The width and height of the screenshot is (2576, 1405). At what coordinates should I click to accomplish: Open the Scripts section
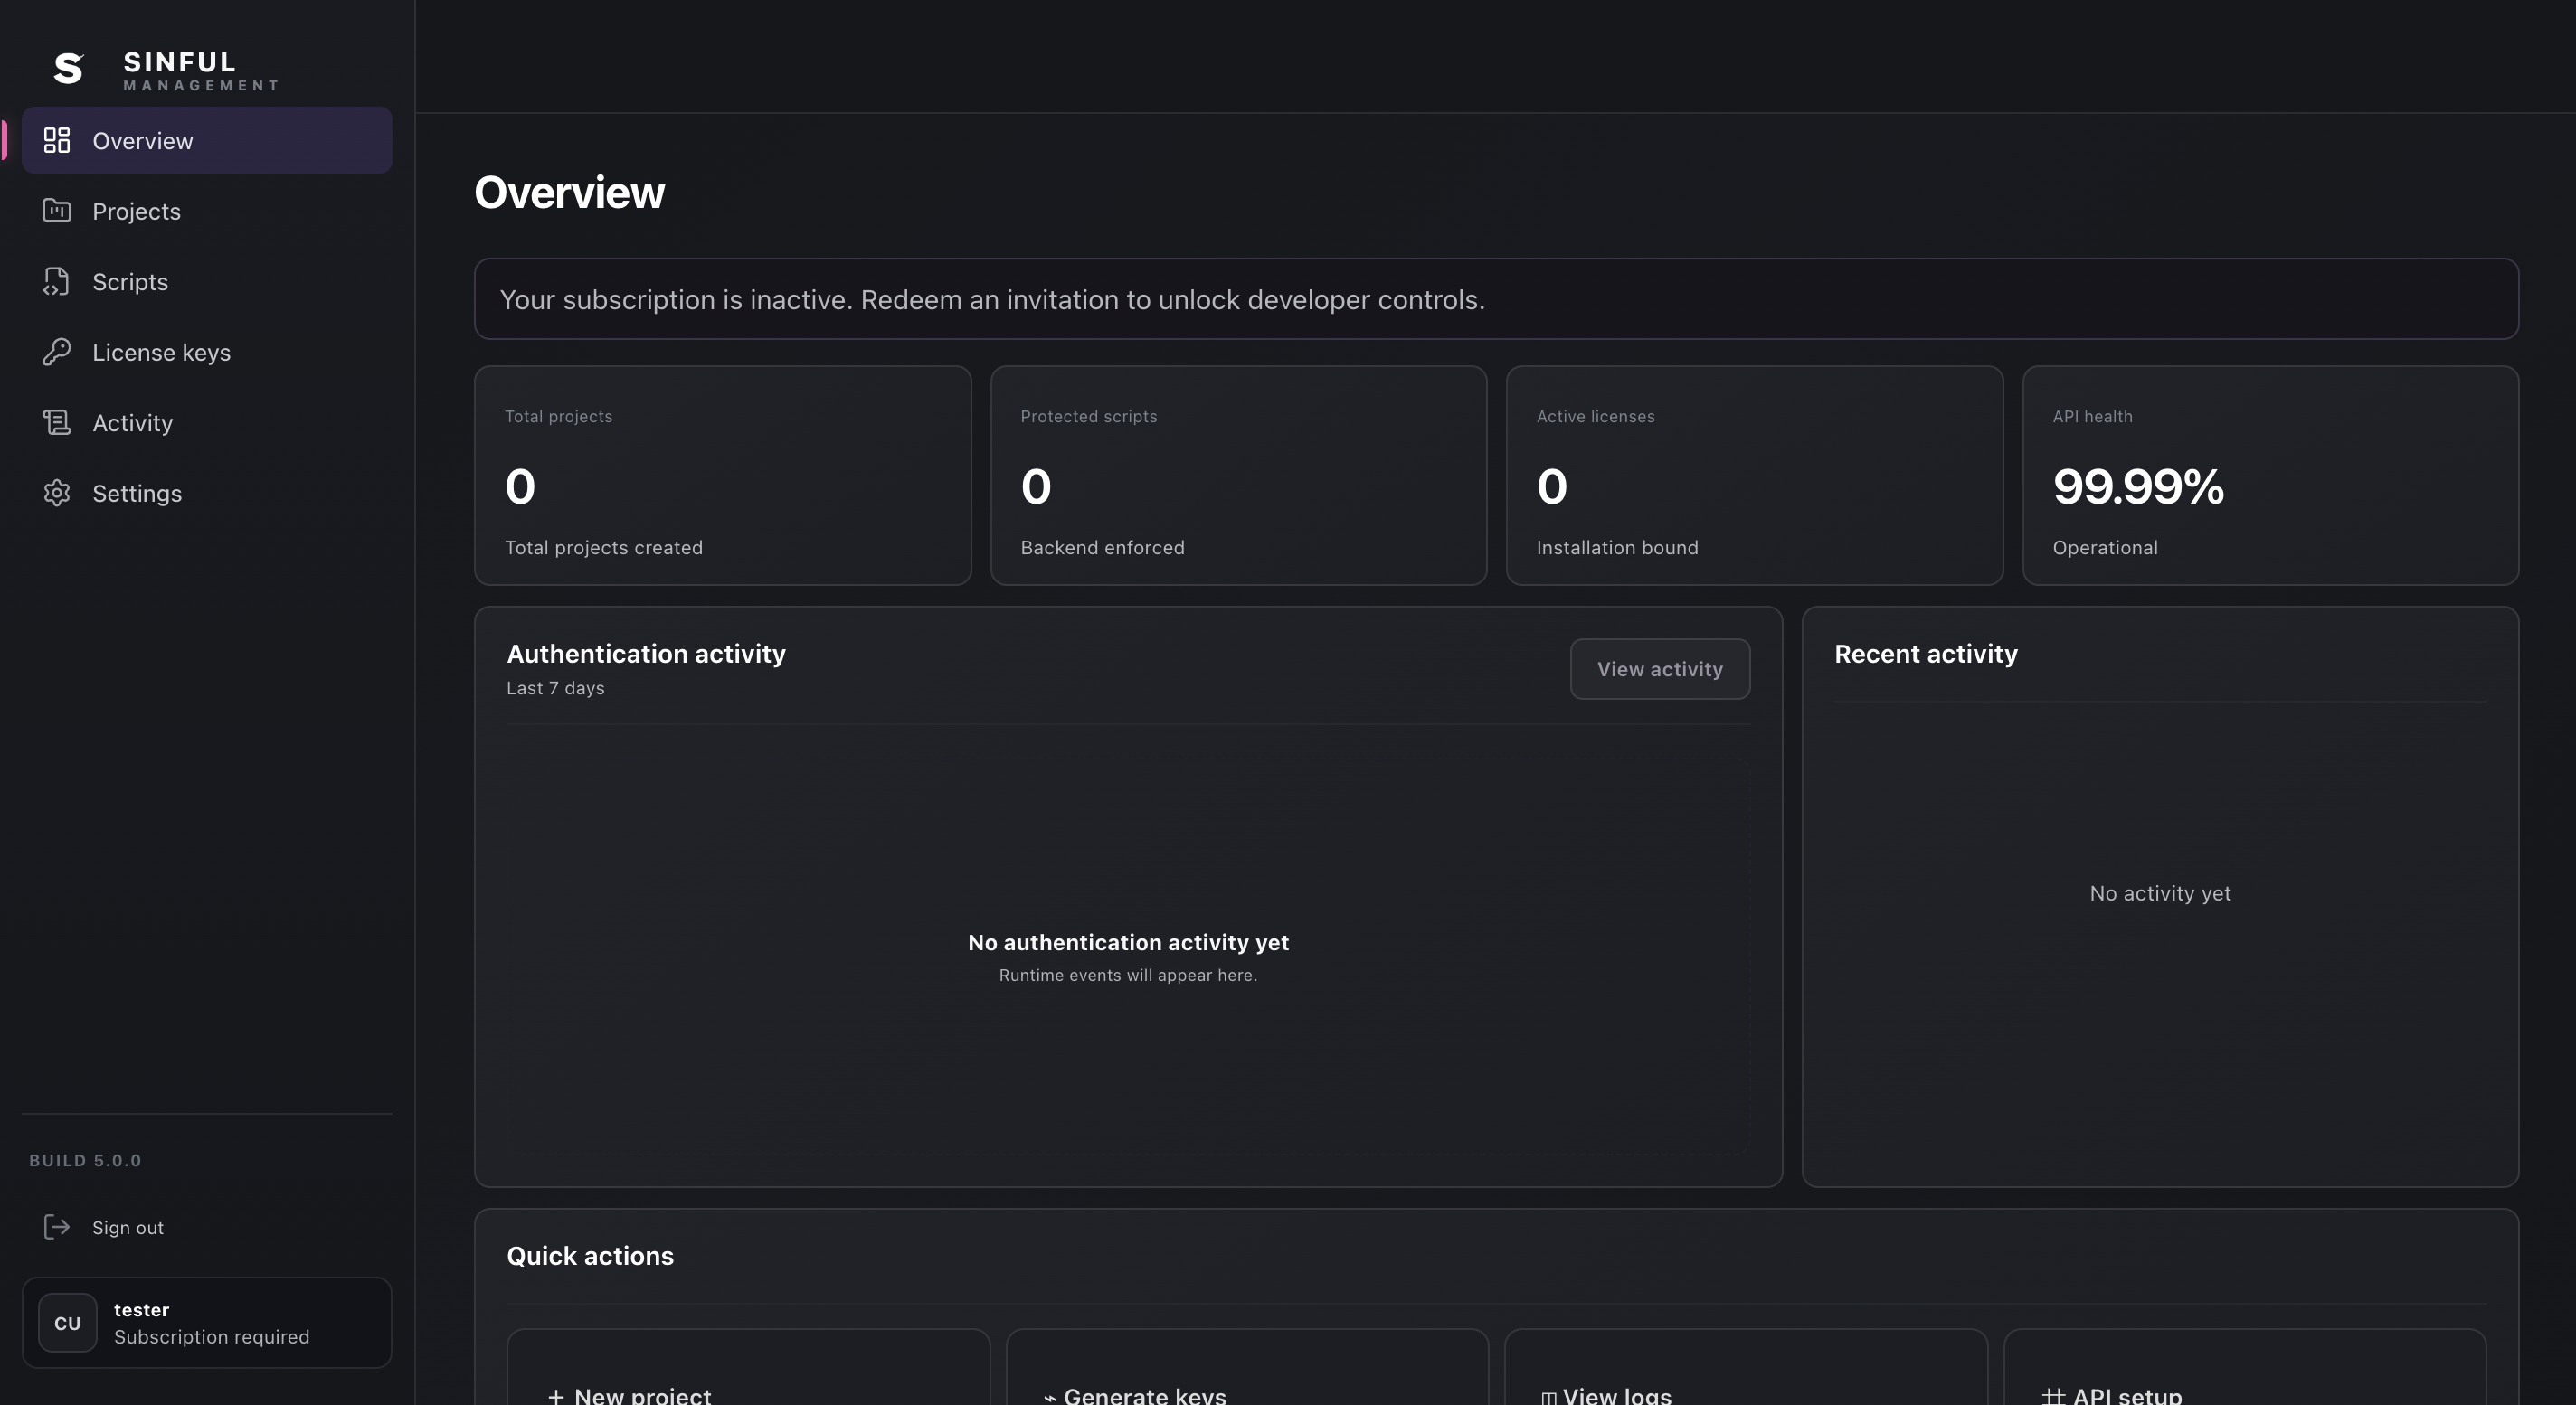[207, 282]
